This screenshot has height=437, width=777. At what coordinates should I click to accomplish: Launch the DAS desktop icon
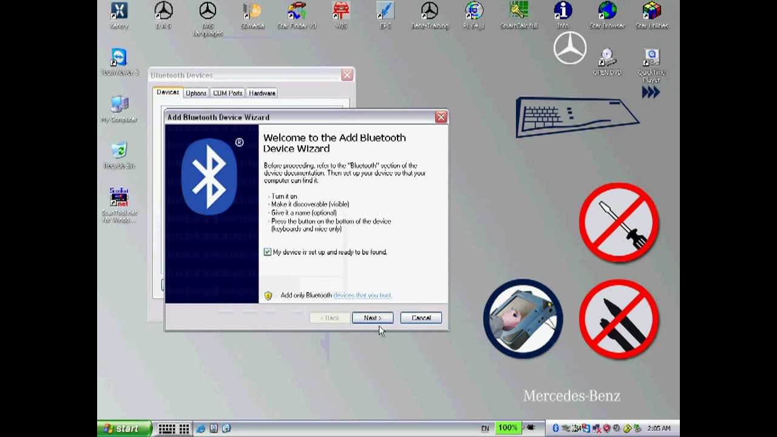(x=163, y=16)
